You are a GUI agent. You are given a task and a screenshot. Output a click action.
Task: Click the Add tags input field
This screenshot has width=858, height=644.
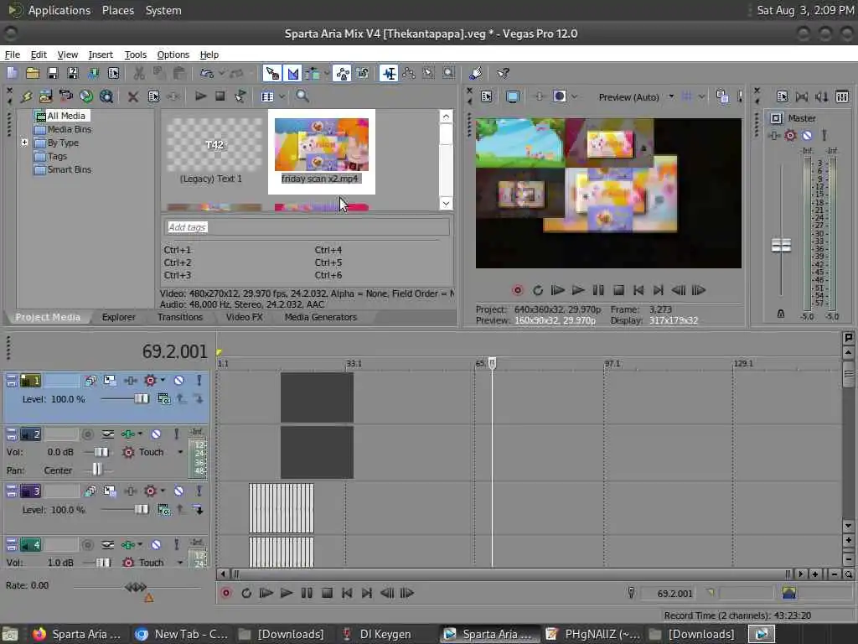click(307, 226)
